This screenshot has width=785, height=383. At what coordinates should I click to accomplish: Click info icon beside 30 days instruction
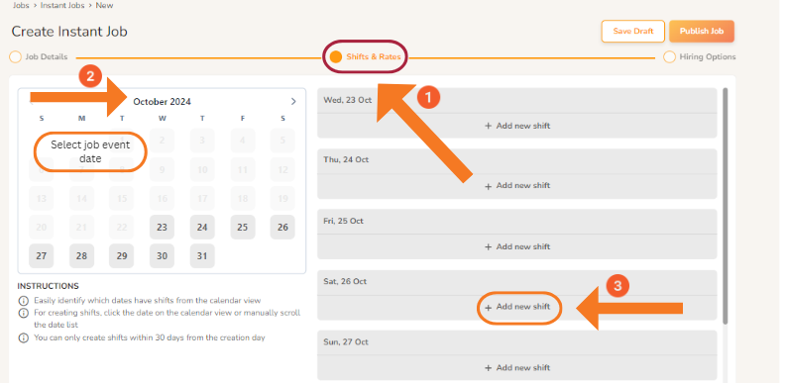[23, 338]
